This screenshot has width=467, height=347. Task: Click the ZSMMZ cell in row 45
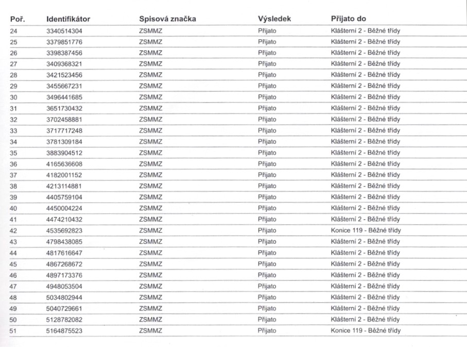(150, 263)
